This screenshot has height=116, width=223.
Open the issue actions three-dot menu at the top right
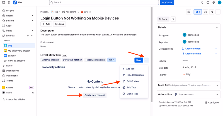[218, 12]
